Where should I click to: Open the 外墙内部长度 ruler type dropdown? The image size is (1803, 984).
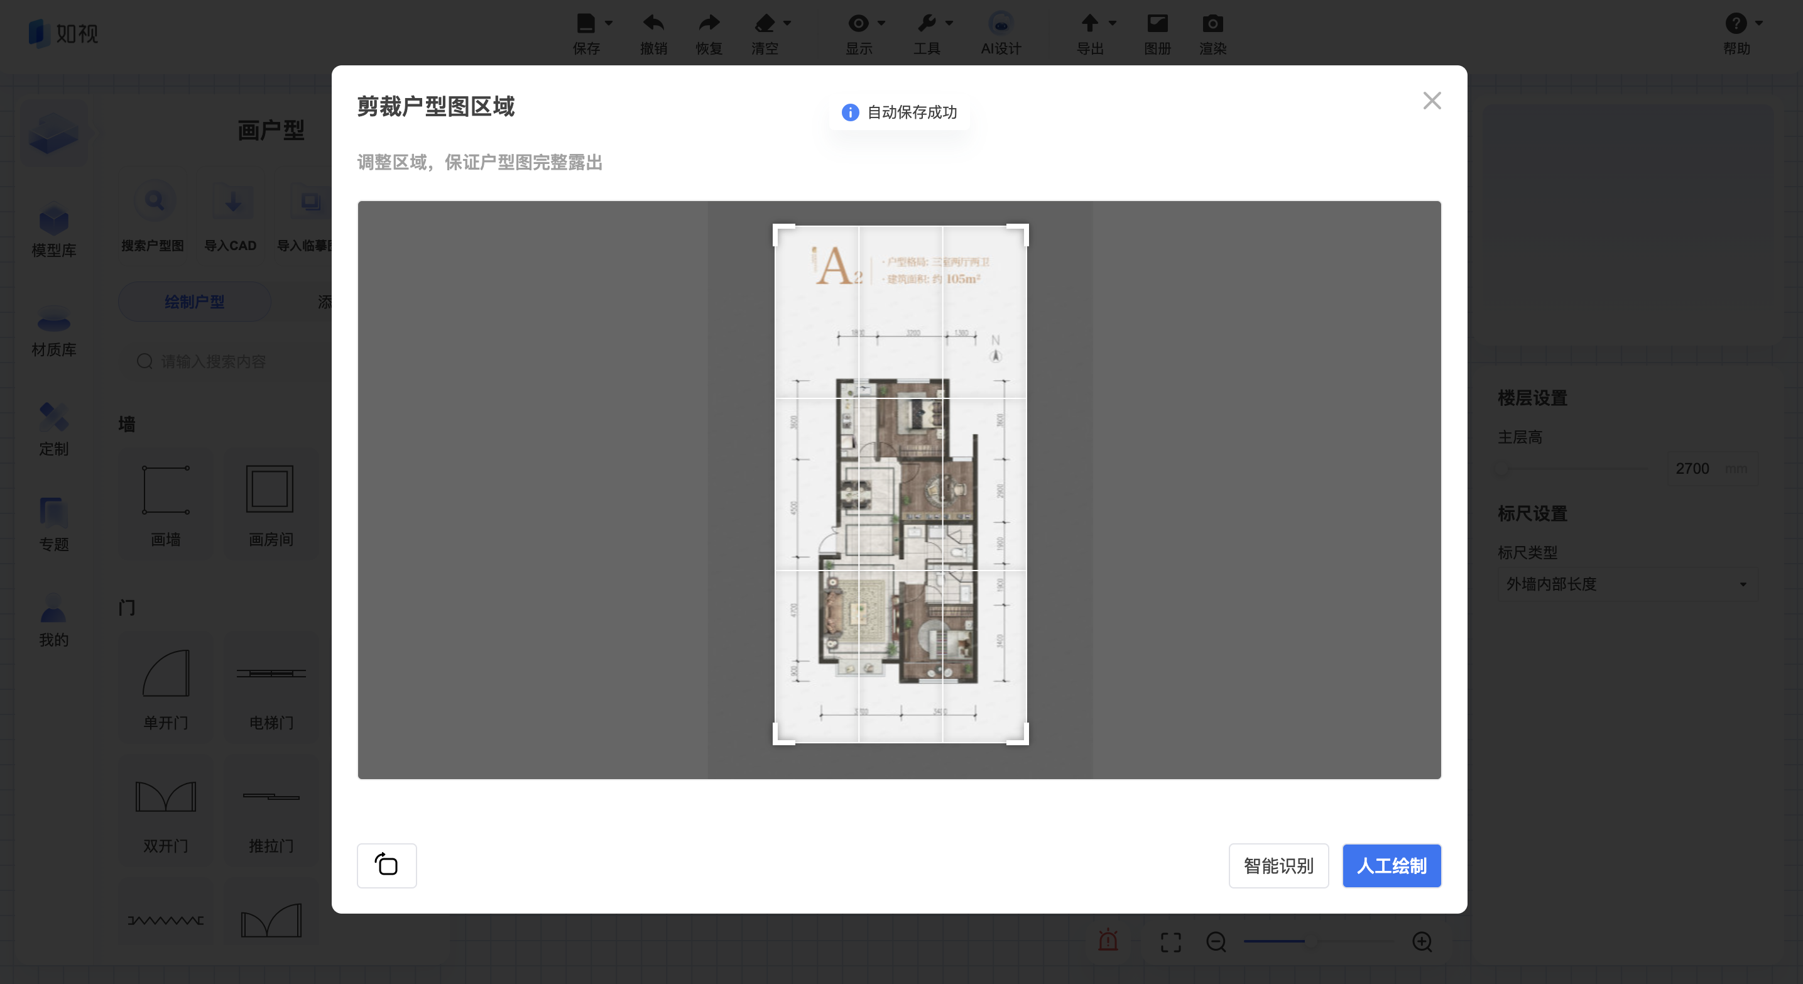1626,584
